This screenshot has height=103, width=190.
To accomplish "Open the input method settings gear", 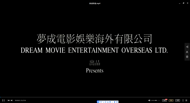I will click(117, 102).
